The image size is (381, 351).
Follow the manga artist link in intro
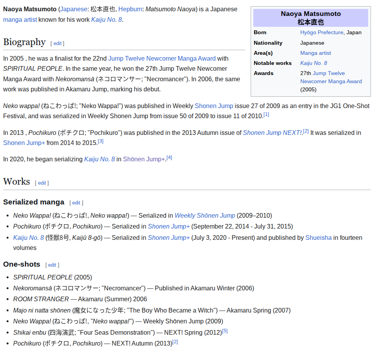[x=20, y=20]
